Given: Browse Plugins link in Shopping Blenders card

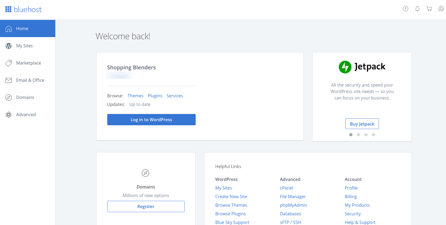Looking at the screenshot, I should (155, 96).
